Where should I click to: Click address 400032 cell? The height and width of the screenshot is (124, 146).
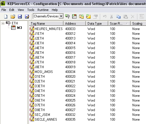(70, 115)
